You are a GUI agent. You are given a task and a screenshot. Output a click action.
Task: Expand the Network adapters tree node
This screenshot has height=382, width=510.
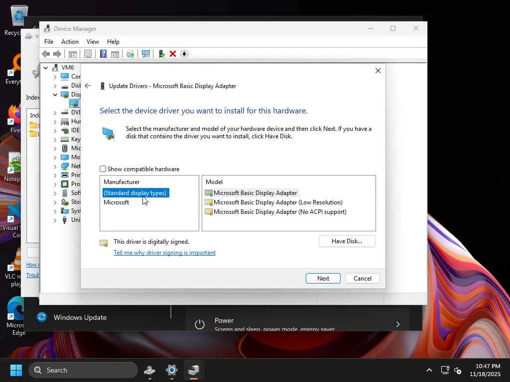(x=55, y=166)
